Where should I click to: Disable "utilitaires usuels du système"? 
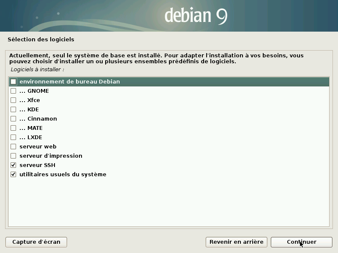(x=12, y=174)
